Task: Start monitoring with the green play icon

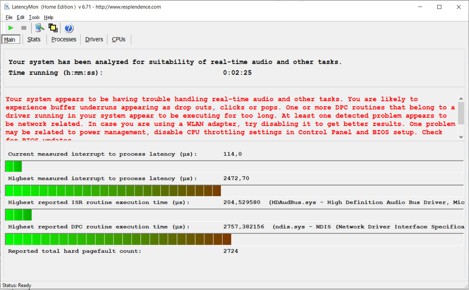Action: click(11, 28)
